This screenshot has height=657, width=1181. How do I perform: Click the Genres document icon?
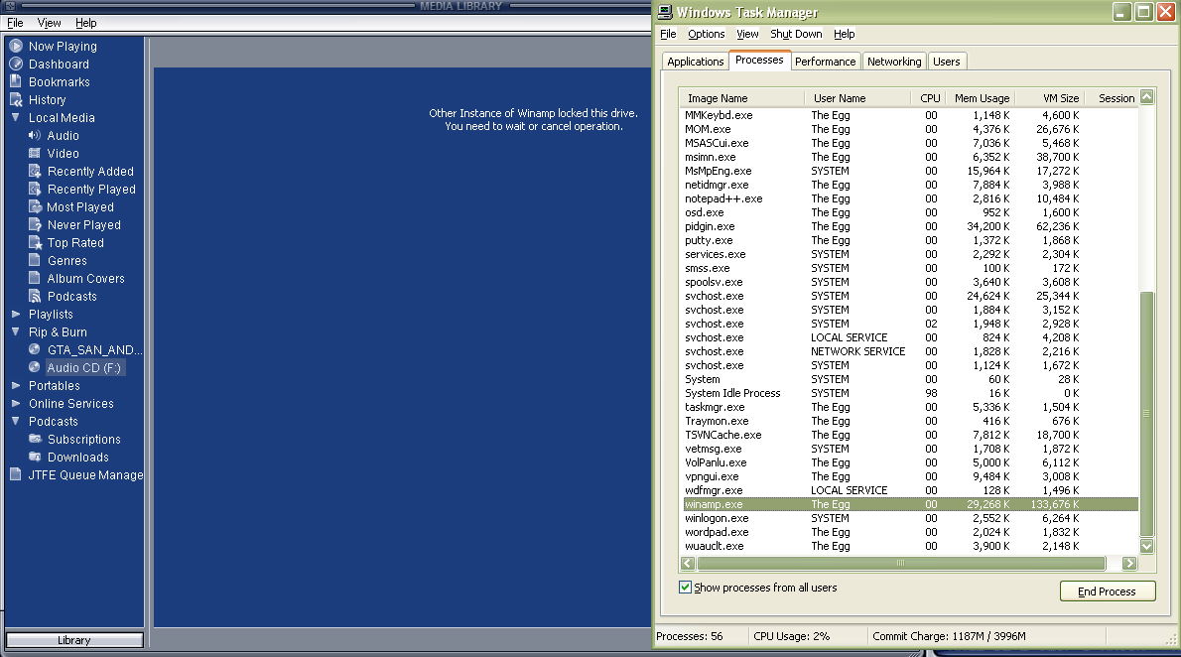pyautogui.click(x=35, y=260)
